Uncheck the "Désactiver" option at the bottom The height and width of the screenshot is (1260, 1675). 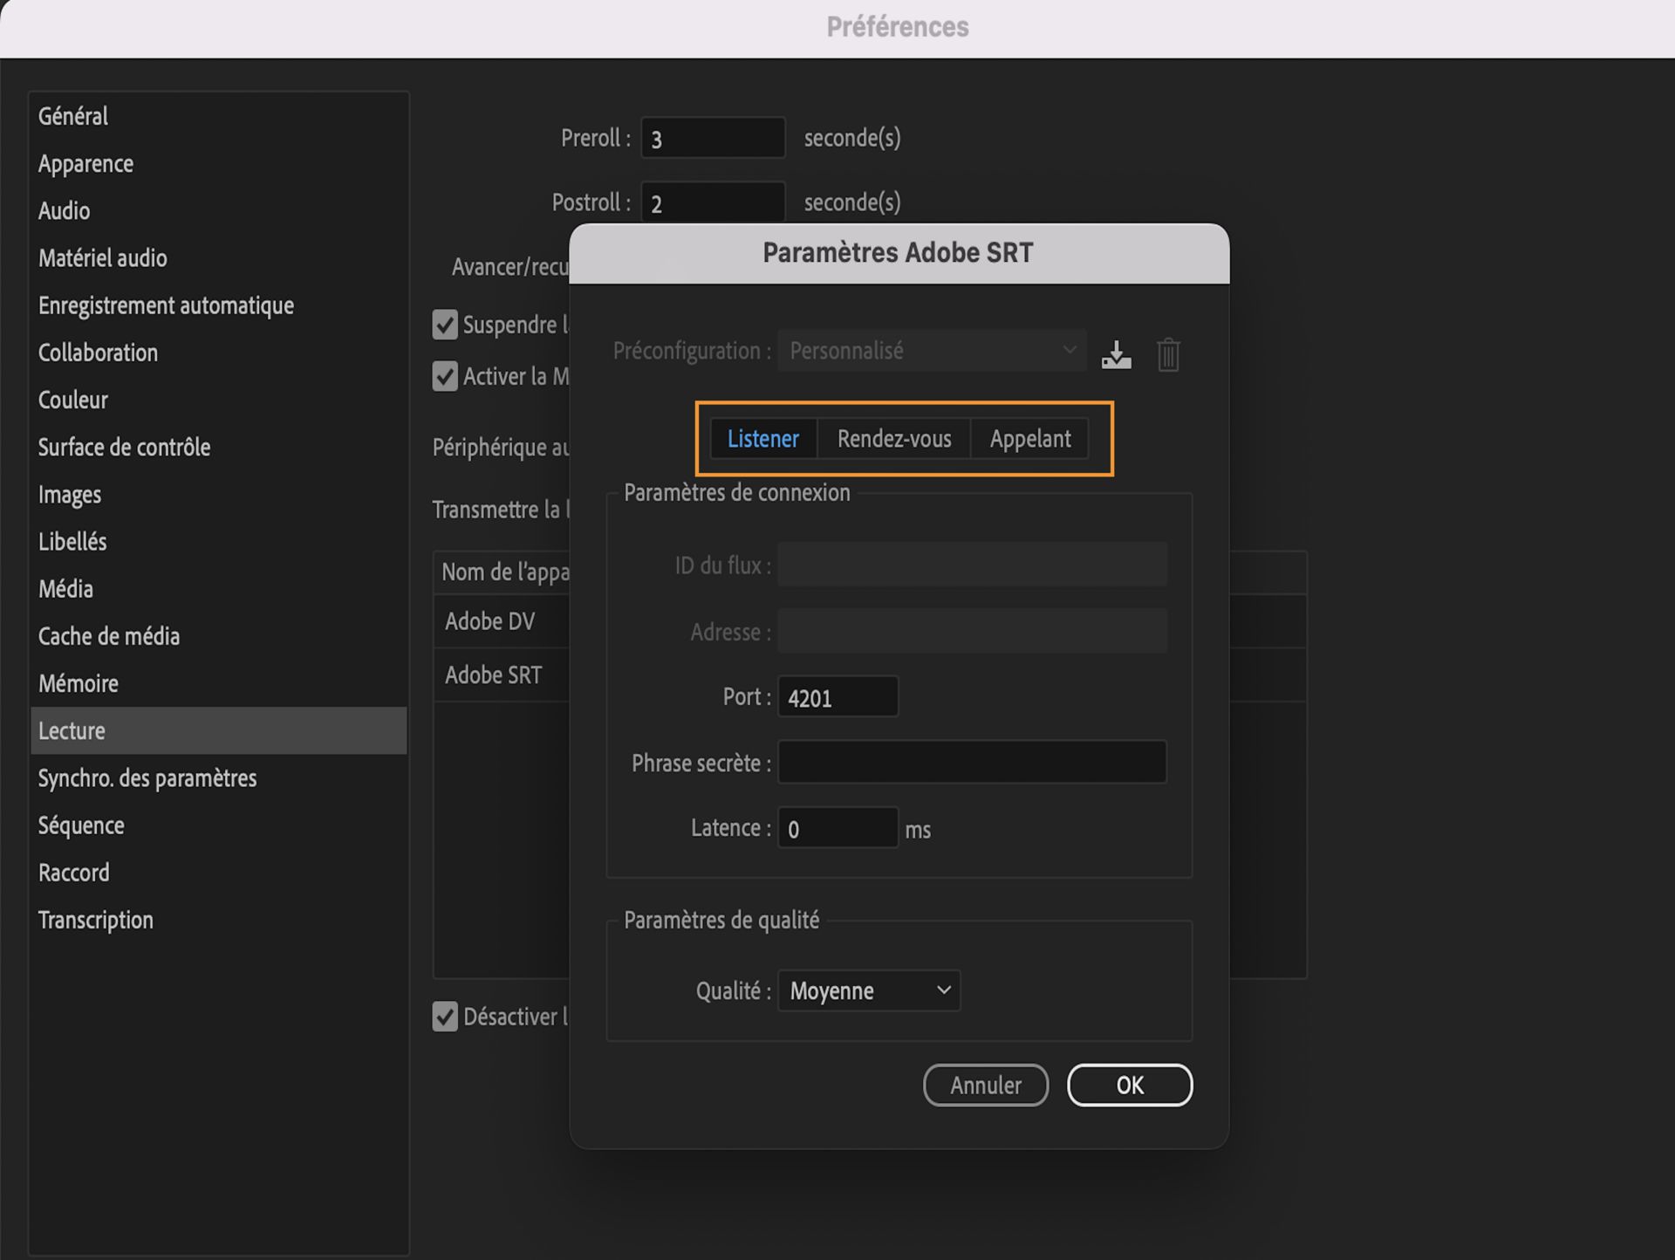pyautogui.click(x=445, y=1016)
